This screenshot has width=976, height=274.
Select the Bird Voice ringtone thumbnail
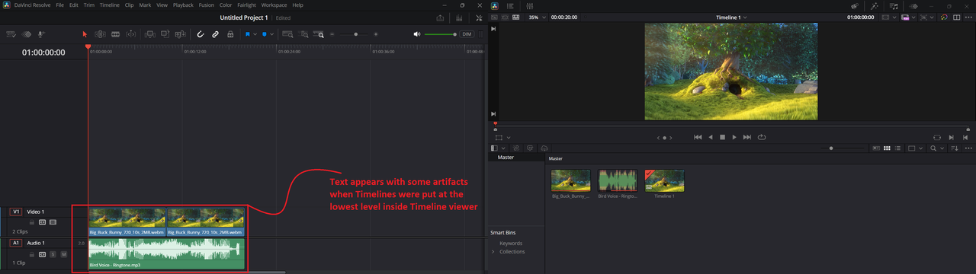coord(618,180)
